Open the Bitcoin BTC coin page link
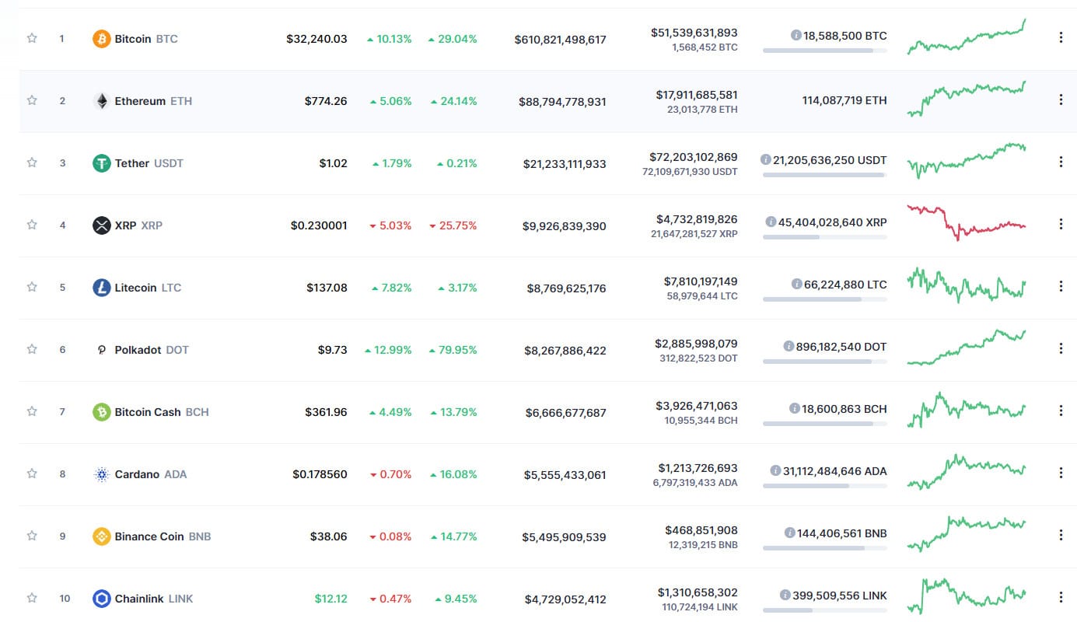This screenshot has width=1077, height=622. tap(146, 39)
